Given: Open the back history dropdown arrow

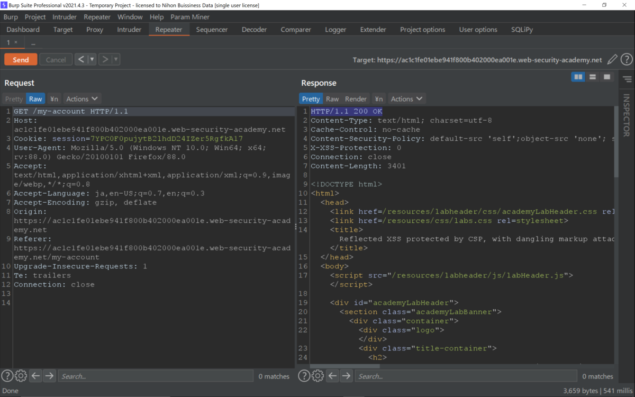Looking at the screenshot, I should pos(92,59).
